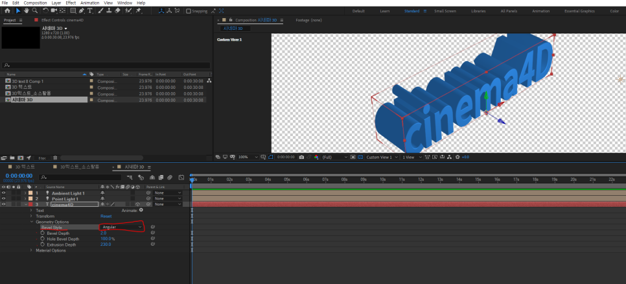This screenshot has height=284, width=626.
Task: Expand the Transform property group
Action: pyautogui.click(x=32, y=216)
